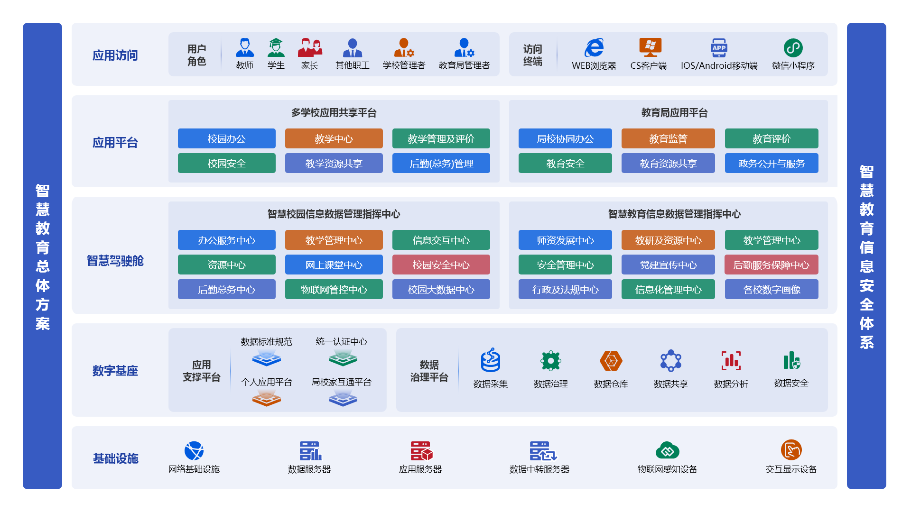Click the CS客户端 client icon

650,48
